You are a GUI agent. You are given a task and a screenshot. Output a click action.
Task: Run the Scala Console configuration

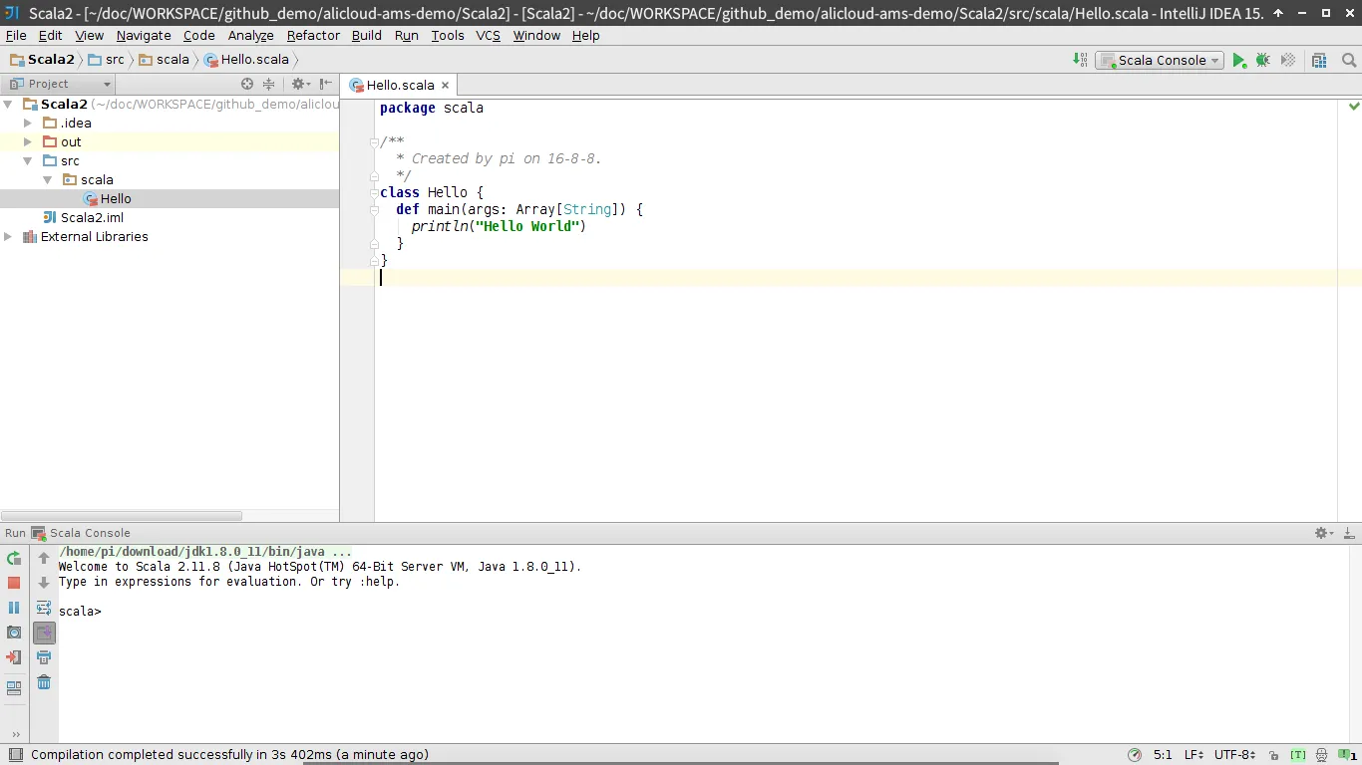tap(1238, 60)
